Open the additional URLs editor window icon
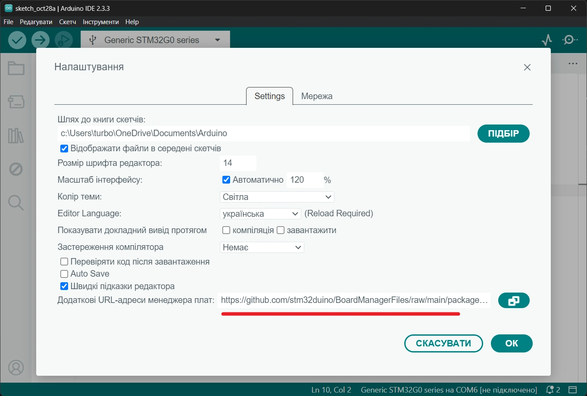Image resolution: width=587 pixels, height=396 pixels. click(514, 300)
